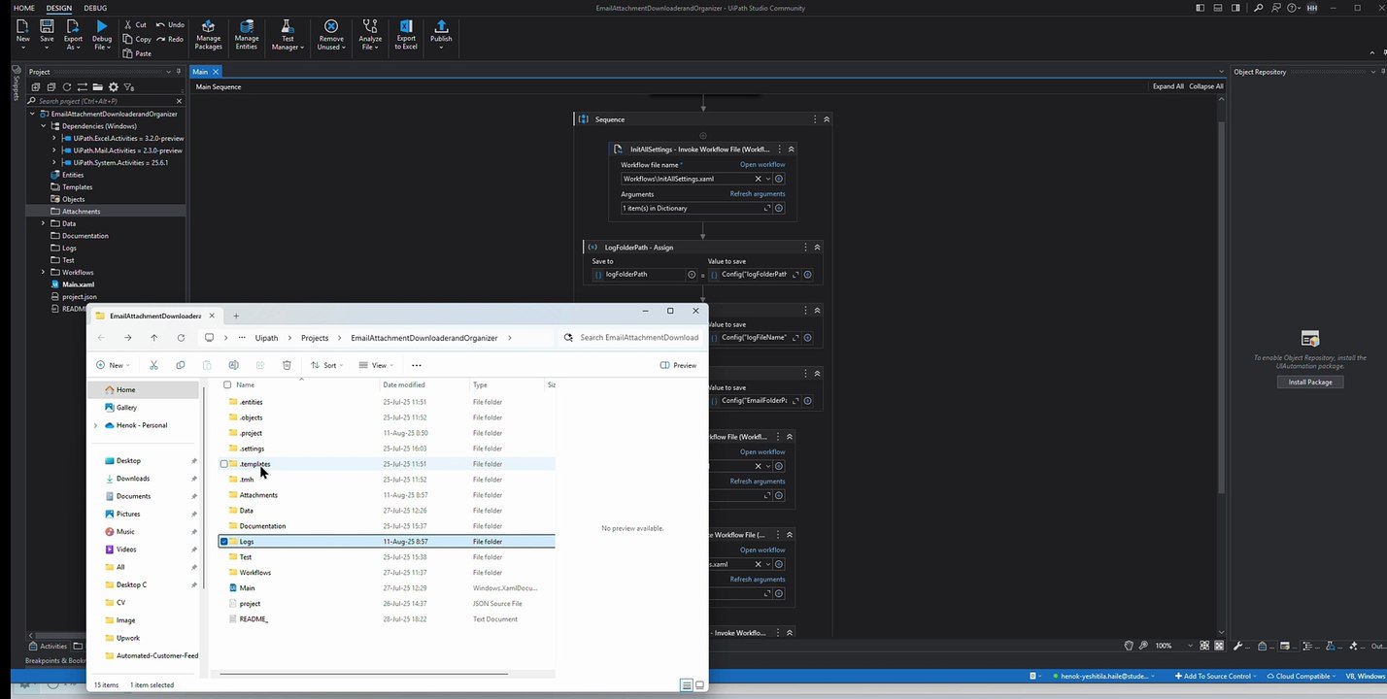1387x699 pixels.
Task: Clear the Workflows\InitAllSettings.xaml file name field
Action: pyautogui.click(x=758, y=179)
